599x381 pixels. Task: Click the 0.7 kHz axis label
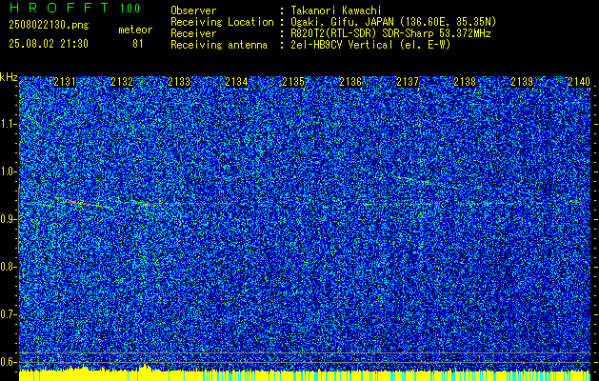coord(8,314)
